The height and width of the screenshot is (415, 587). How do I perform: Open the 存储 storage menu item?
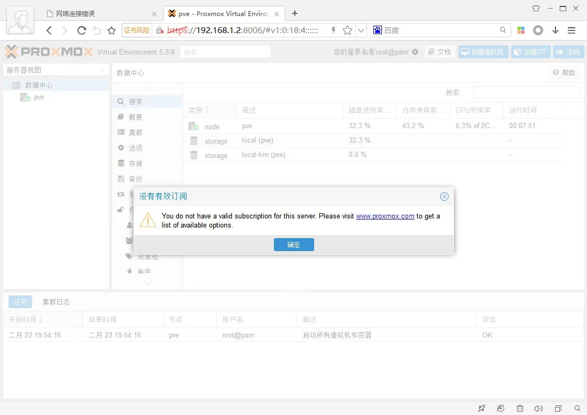coord(147,163)
